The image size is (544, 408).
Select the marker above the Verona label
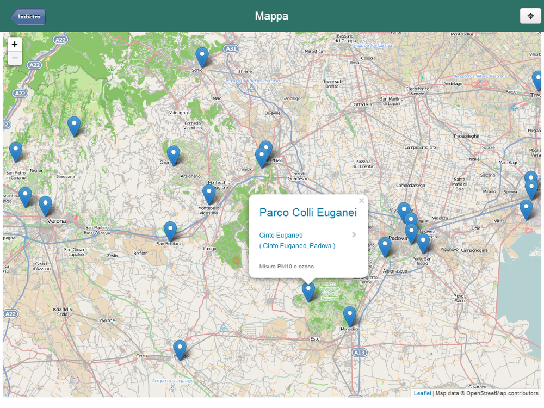pyautogui.click(x=46, y=206)
